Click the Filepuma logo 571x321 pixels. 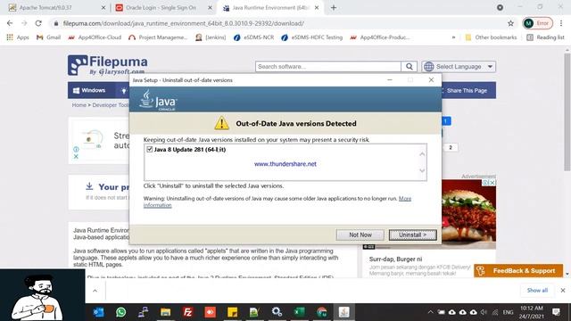(107, 65)
